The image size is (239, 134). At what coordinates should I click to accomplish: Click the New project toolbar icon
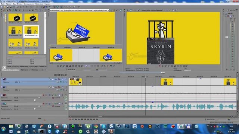(2, 7)
